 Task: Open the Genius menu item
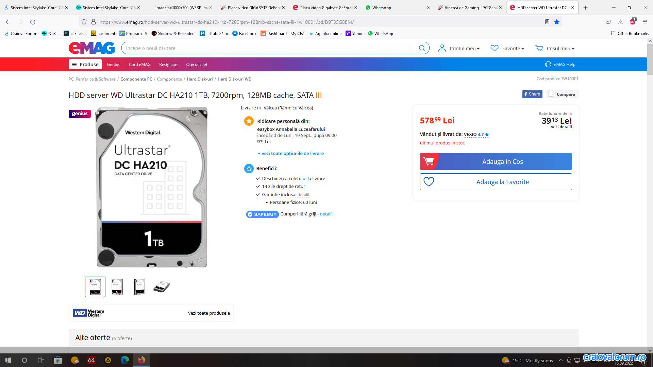(113, 65)
